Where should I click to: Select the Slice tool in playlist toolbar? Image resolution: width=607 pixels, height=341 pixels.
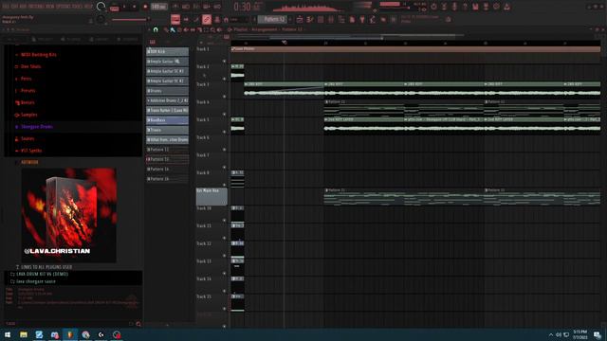click(199, 29)
